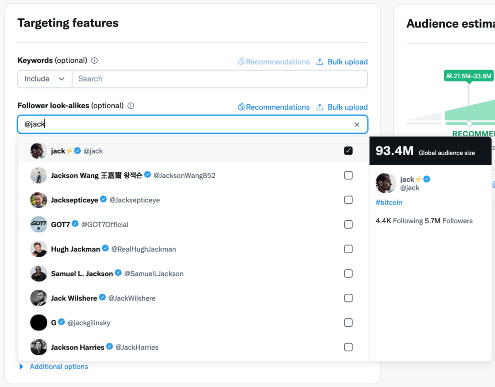
Task: Click the Hugh Jackman avatar
Action: 39,249
